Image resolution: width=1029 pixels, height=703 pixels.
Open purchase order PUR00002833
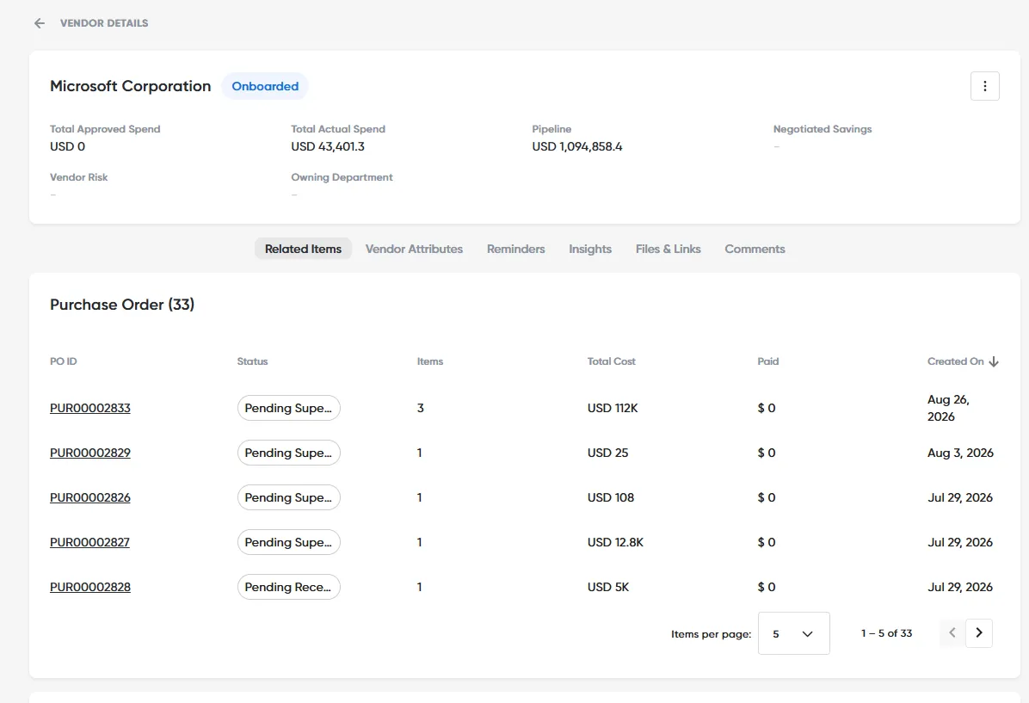point(89,408)
